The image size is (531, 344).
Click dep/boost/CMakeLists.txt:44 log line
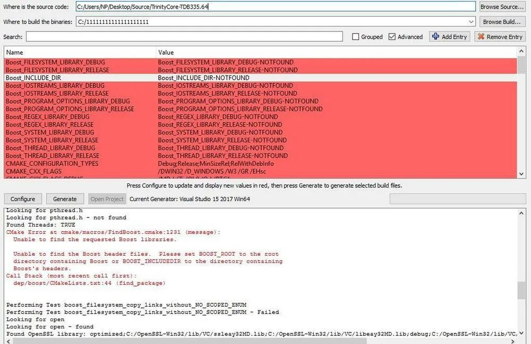coord(89,283)
